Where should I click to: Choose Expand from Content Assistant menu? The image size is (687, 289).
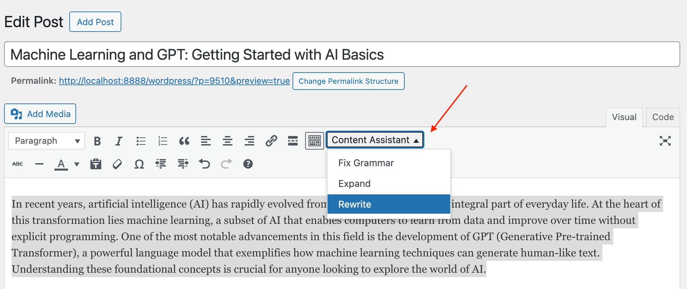389,184
